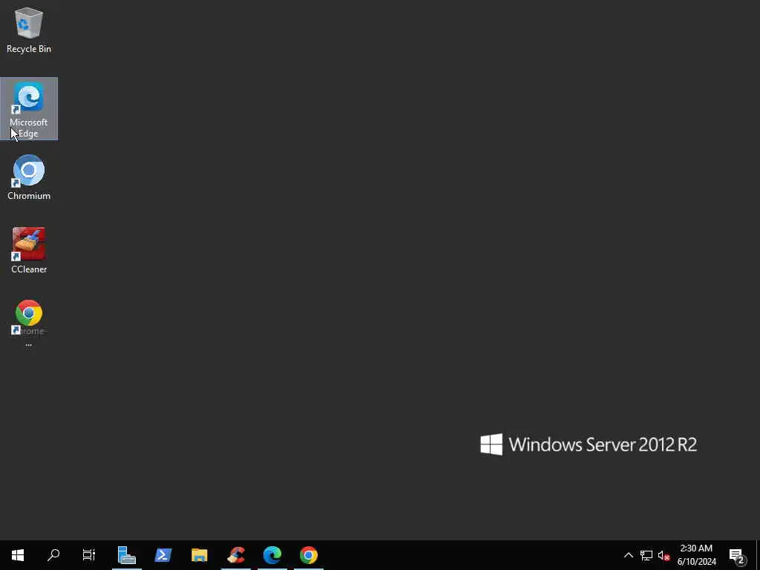Image resolution: width=760 pixels, height=570 pixels.
Task: Show hidden system tray icons
Action: point(628,555)
